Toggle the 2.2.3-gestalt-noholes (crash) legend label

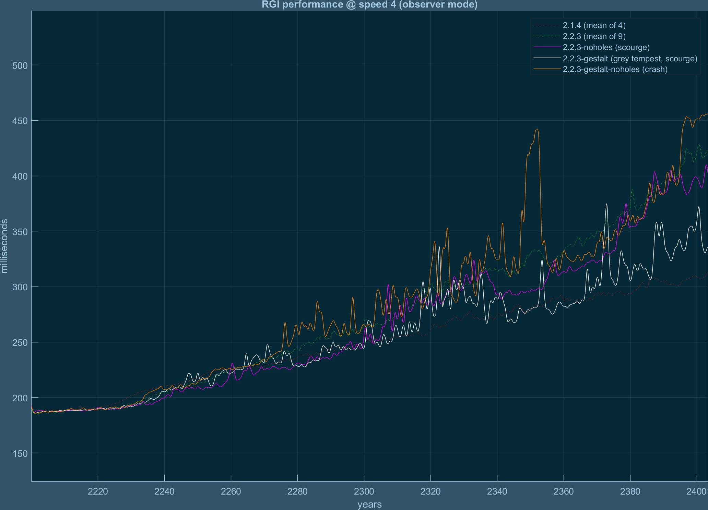(x=615, y=70)
